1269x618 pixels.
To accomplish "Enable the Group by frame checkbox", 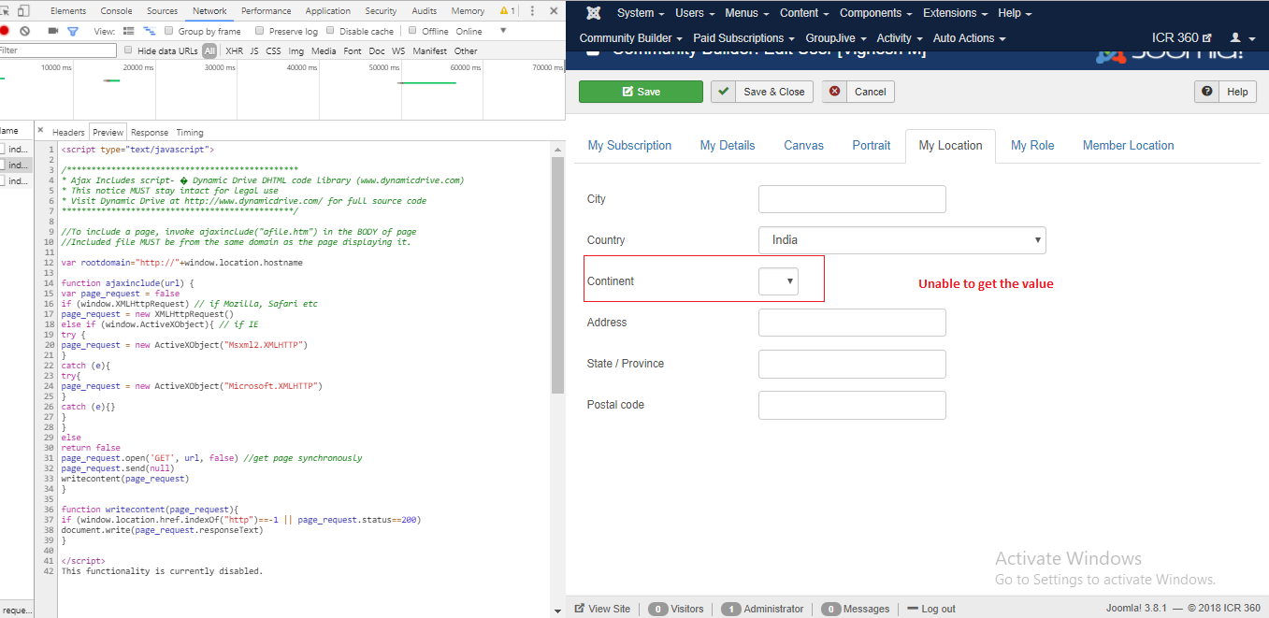I will point(169,31).
